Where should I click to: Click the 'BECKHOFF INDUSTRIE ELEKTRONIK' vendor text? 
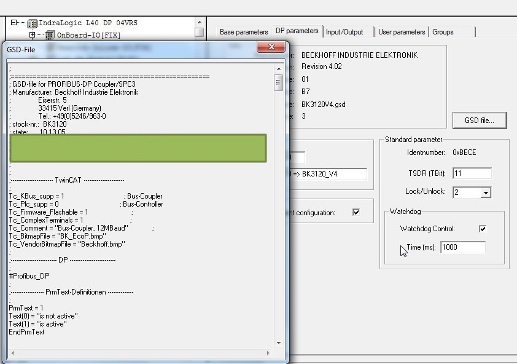pos(359,55)
